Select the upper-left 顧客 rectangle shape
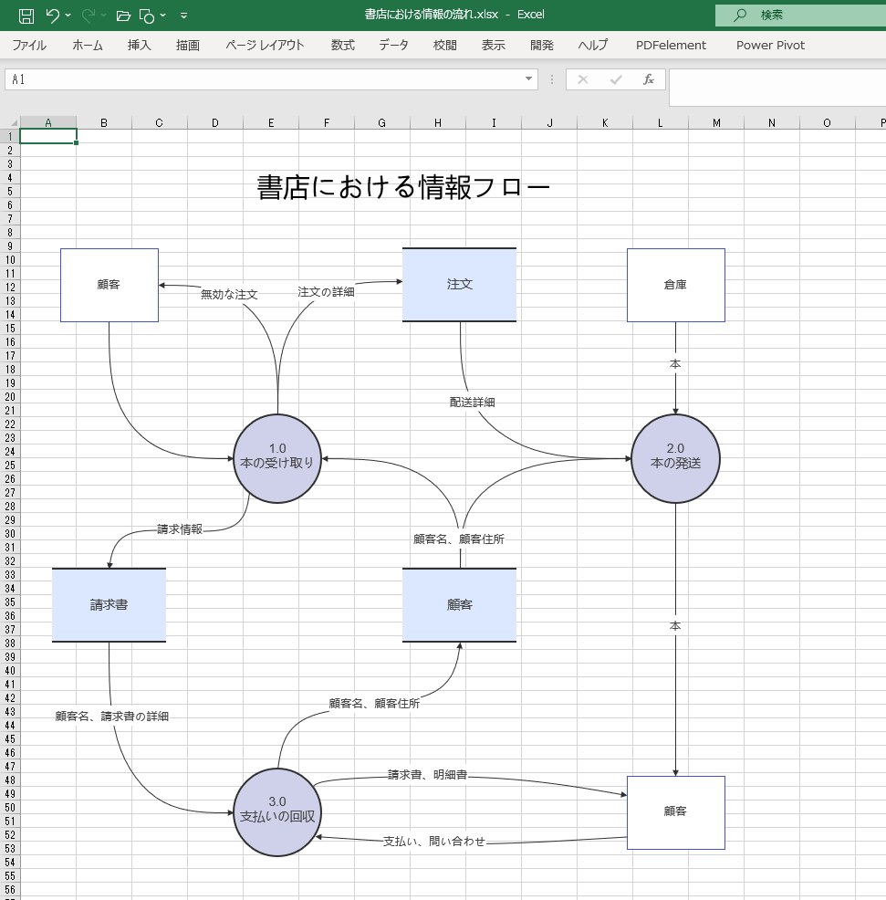The image size is (886, 900). pyautogui.click(x=109, y=285)
